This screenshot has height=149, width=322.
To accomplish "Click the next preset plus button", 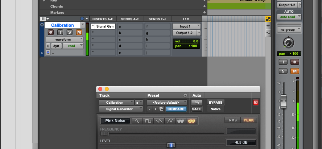I will click(155, 109).
